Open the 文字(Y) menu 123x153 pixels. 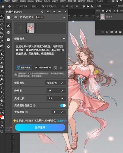tap(39, 1)
